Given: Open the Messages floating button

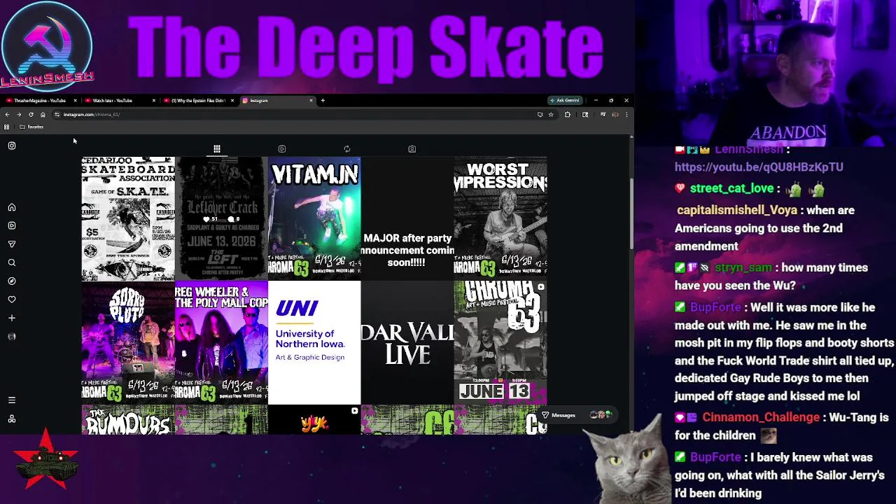Looking at the screenshot, I should coord(577,415).
